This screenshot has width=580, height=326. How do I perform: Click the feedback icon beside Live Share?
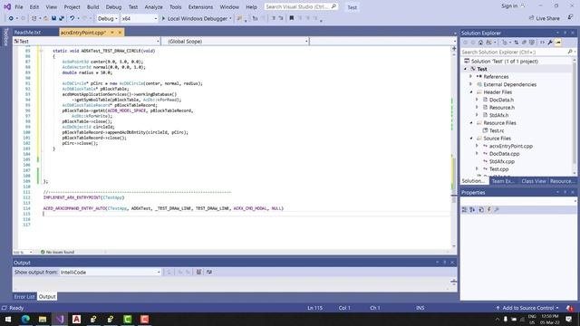coord(570,18)
